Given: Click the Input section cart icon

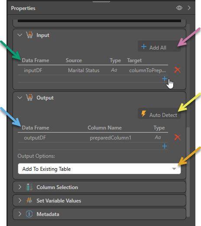Looking at the screenshot, I should coord(29,35).
